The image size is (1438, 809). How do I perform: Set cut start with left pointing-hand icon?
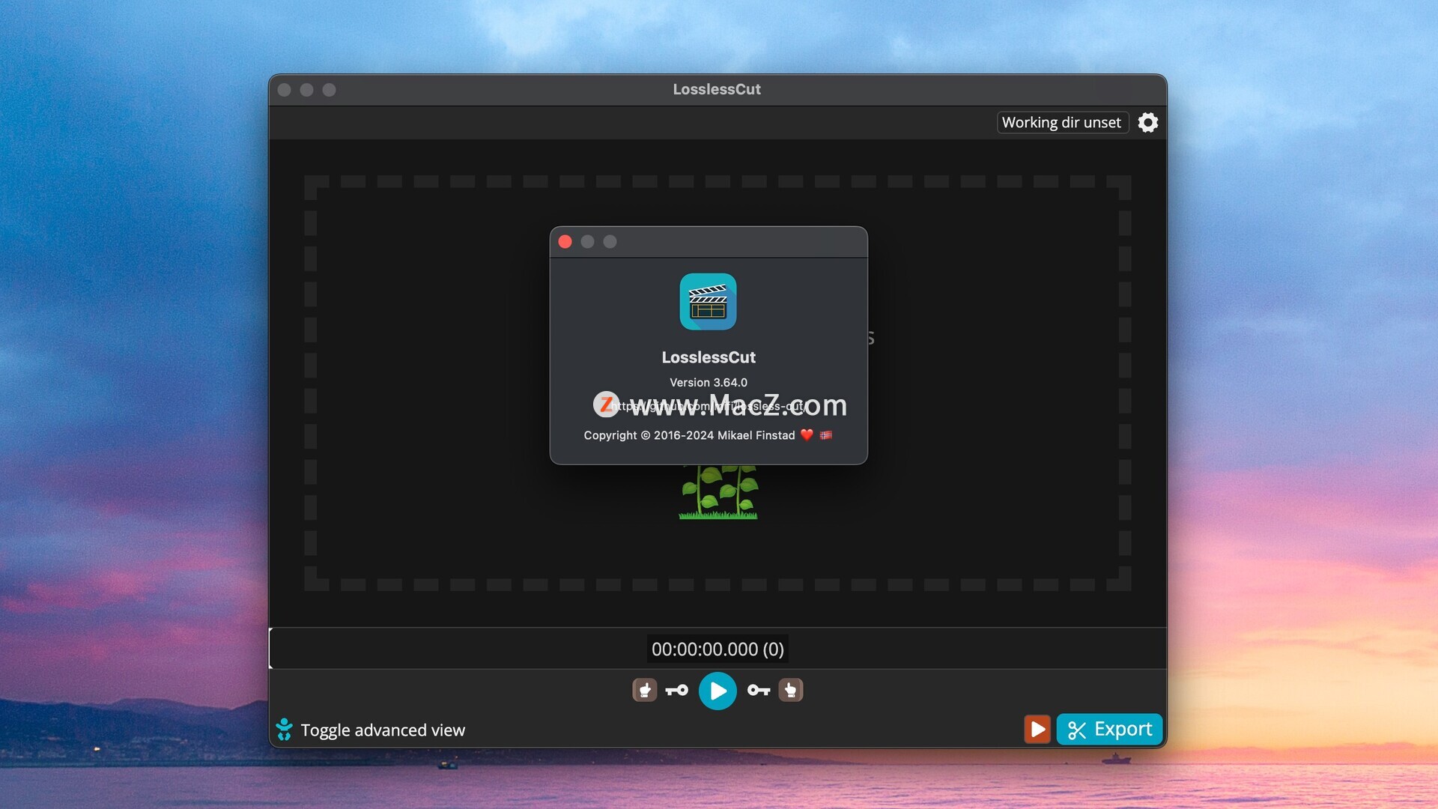click(x=645, y=690)
